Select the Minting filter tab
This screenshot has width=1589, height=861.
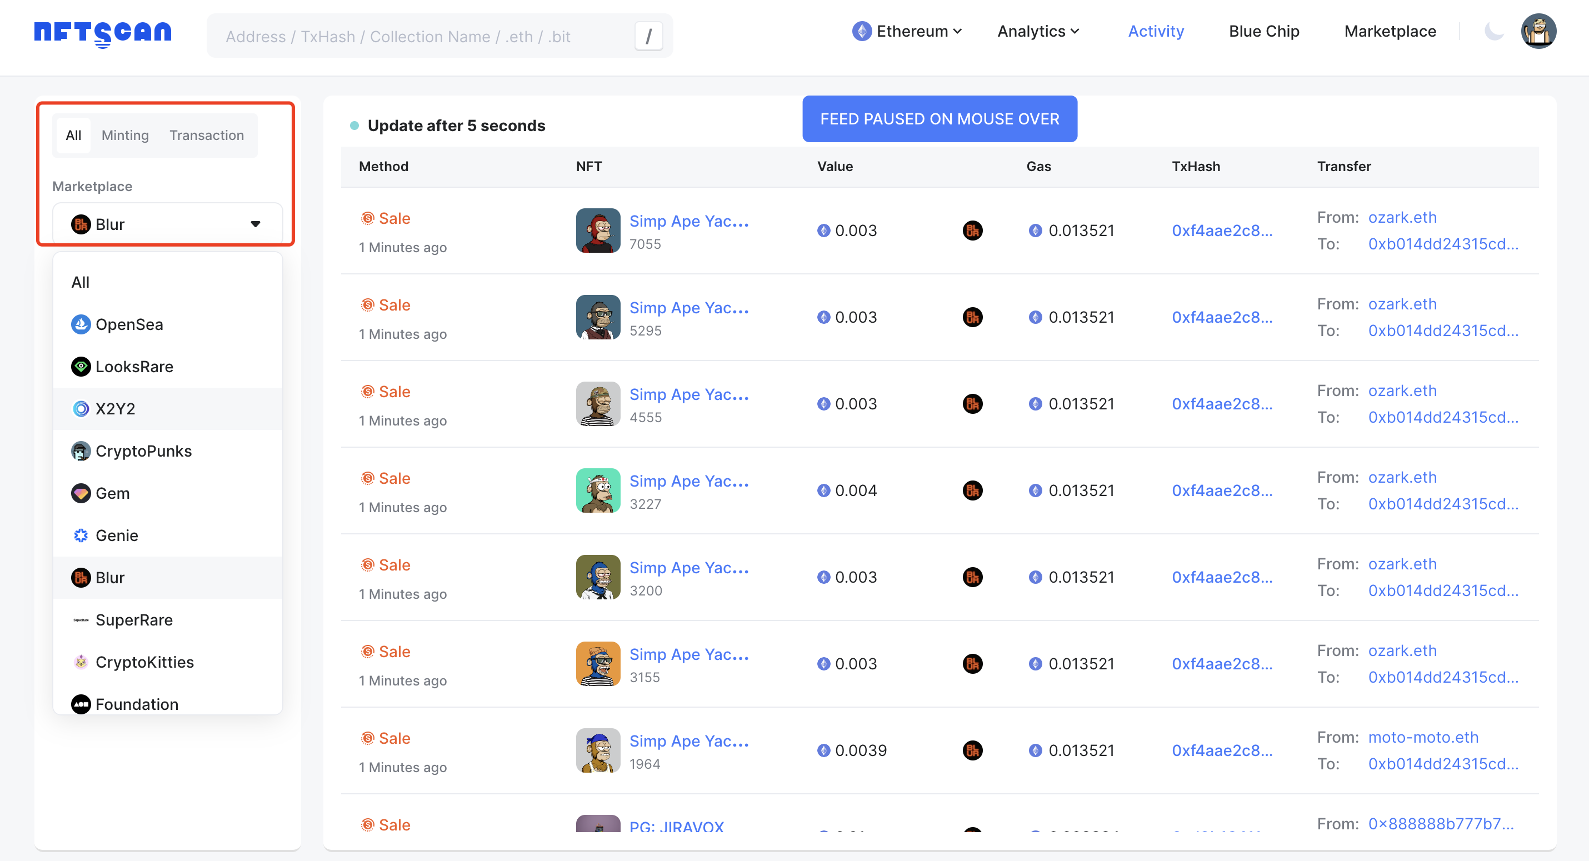click(x=124, y=135)
